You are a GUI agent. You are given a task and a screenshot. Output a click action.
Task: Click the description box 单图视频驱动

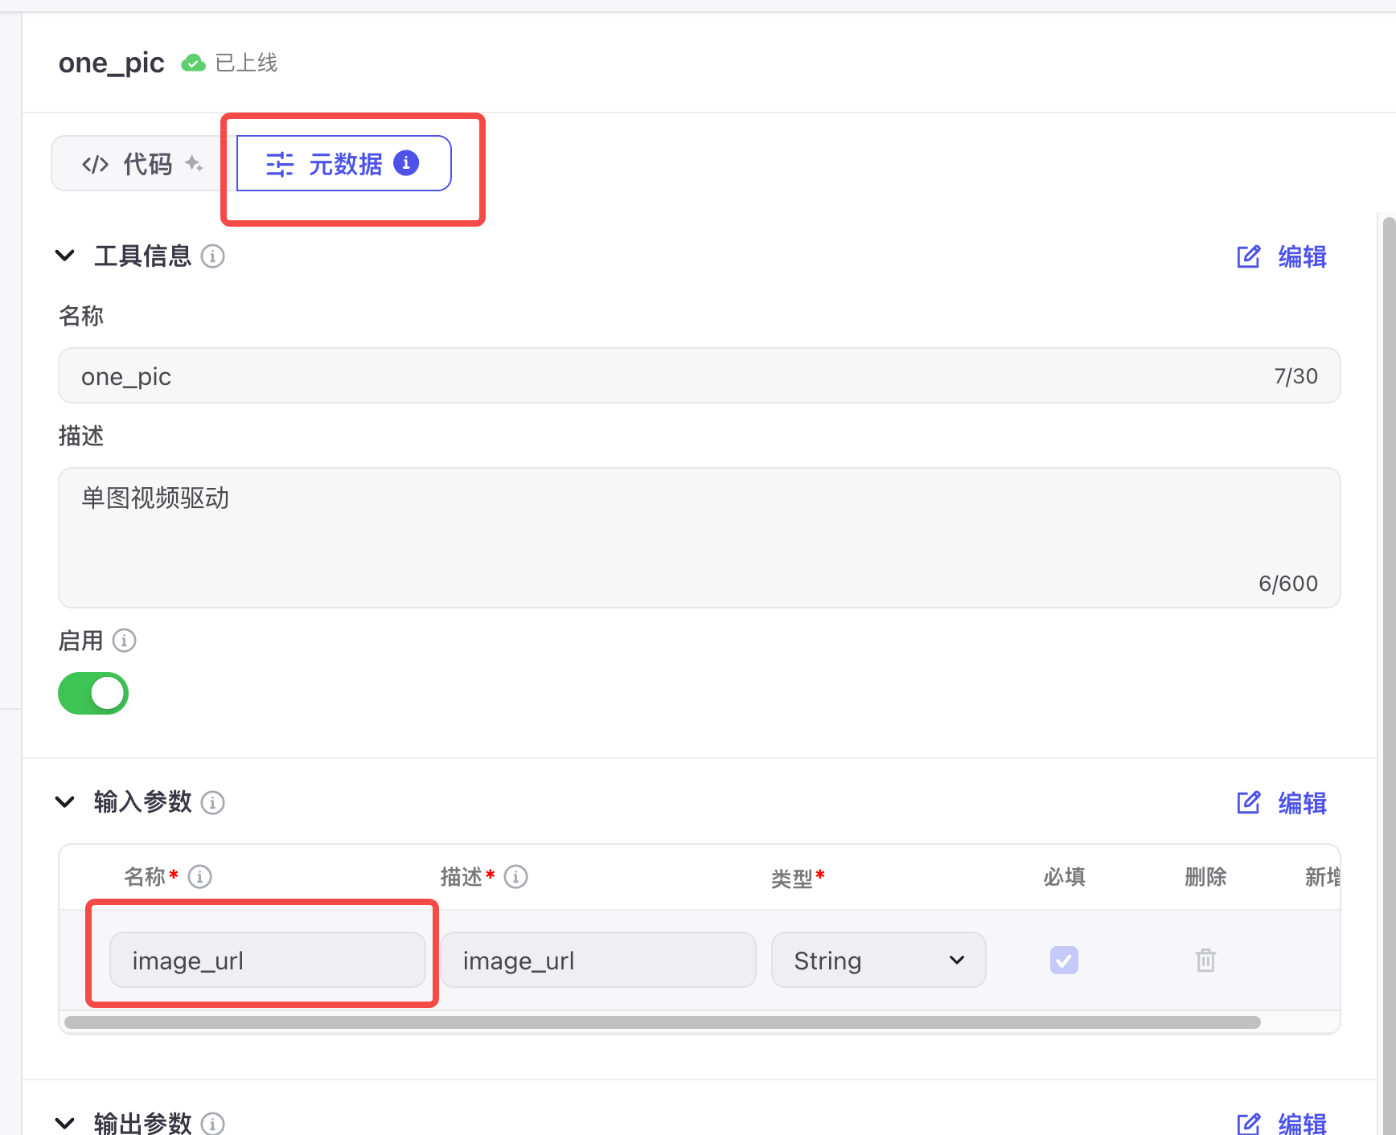point(699,538)
